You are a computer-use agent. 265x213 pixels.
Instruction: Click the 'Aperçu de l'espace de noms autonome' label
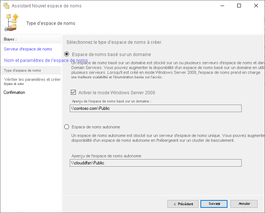click(x=106, y=156)
